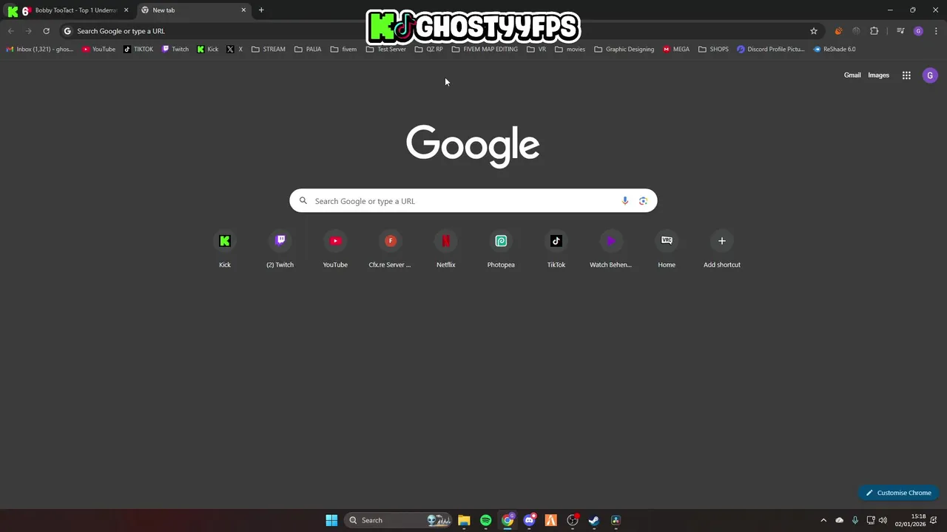Screen dimensions: 947x532
Task: Expand the Graphic Designing bookmark folder
Action: [x=624, y=50]
